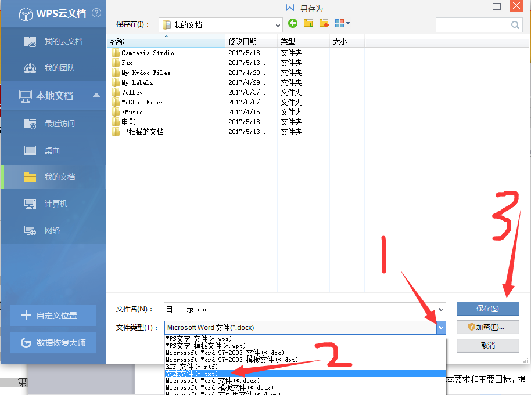Click the 数据恢复大师 button

(x=53, y=343)
